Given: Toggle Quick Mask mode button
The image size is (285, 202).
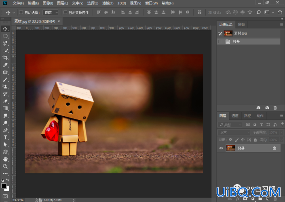Looking at the screenshot, I should tap(5, 196).
